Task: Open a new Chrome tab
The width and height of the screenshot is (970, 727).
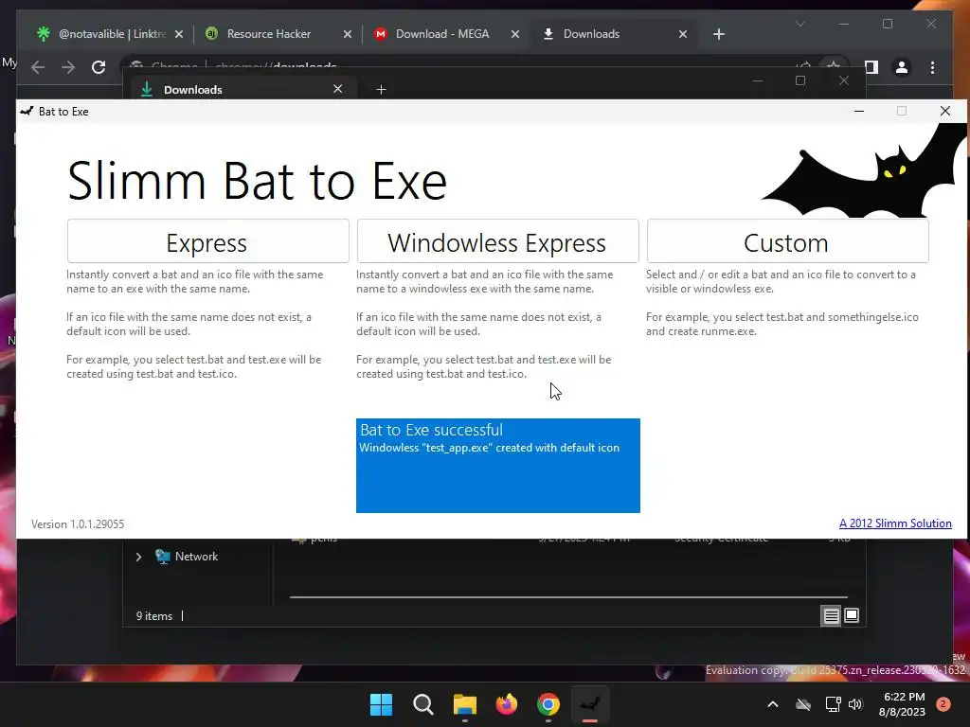Action: [718, 34]
